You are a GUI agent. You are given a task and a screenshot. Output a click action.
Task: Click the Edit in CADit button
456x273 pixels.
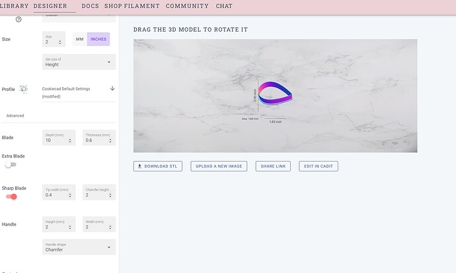click(x=319, y=166)
